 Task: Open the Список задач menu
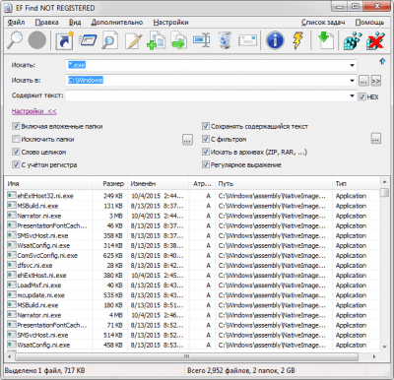pyautogui.click(x=323, y=23)
